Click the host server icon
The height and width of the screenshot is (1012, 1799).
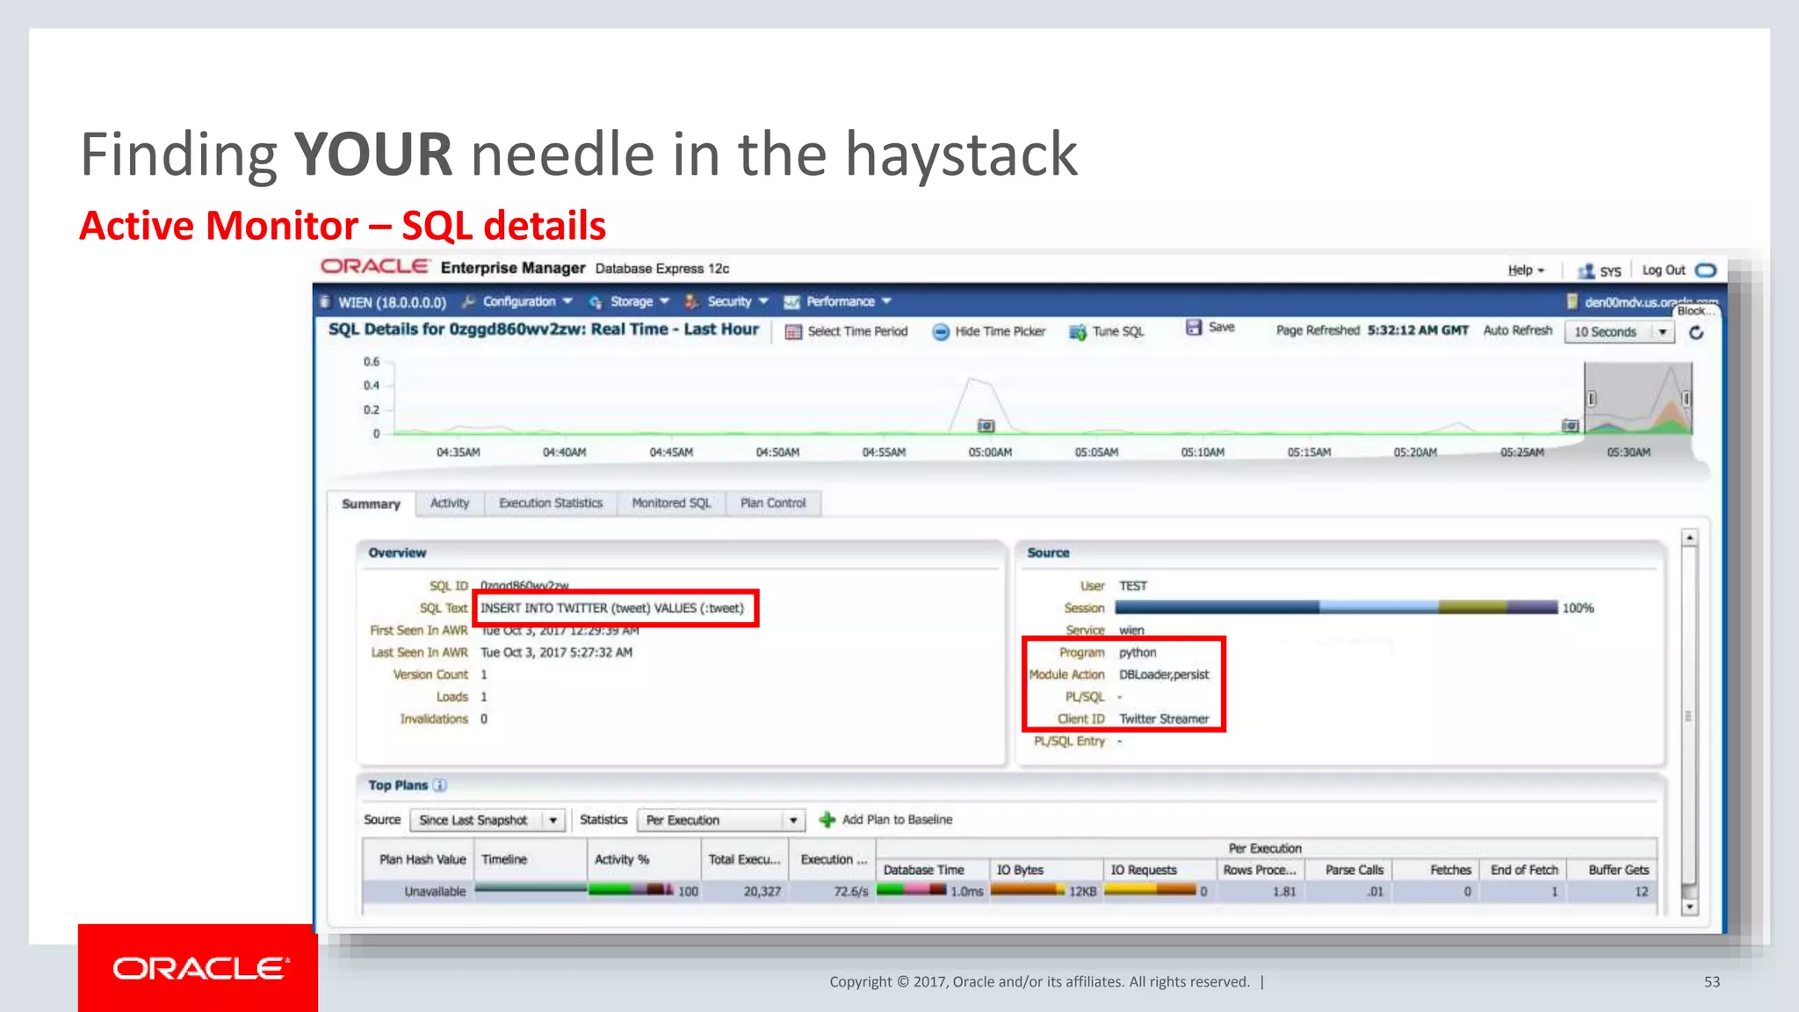(1572, 302)
